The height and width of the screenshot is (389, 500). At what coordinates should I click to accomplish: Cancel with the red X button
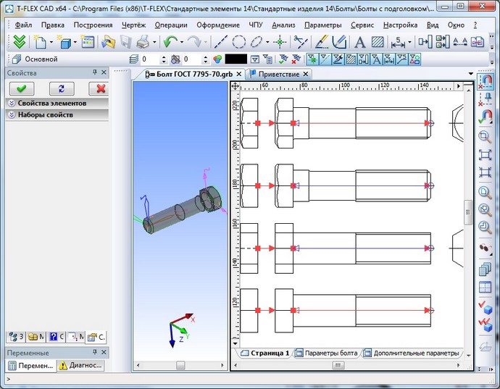[x=99, y=88]
